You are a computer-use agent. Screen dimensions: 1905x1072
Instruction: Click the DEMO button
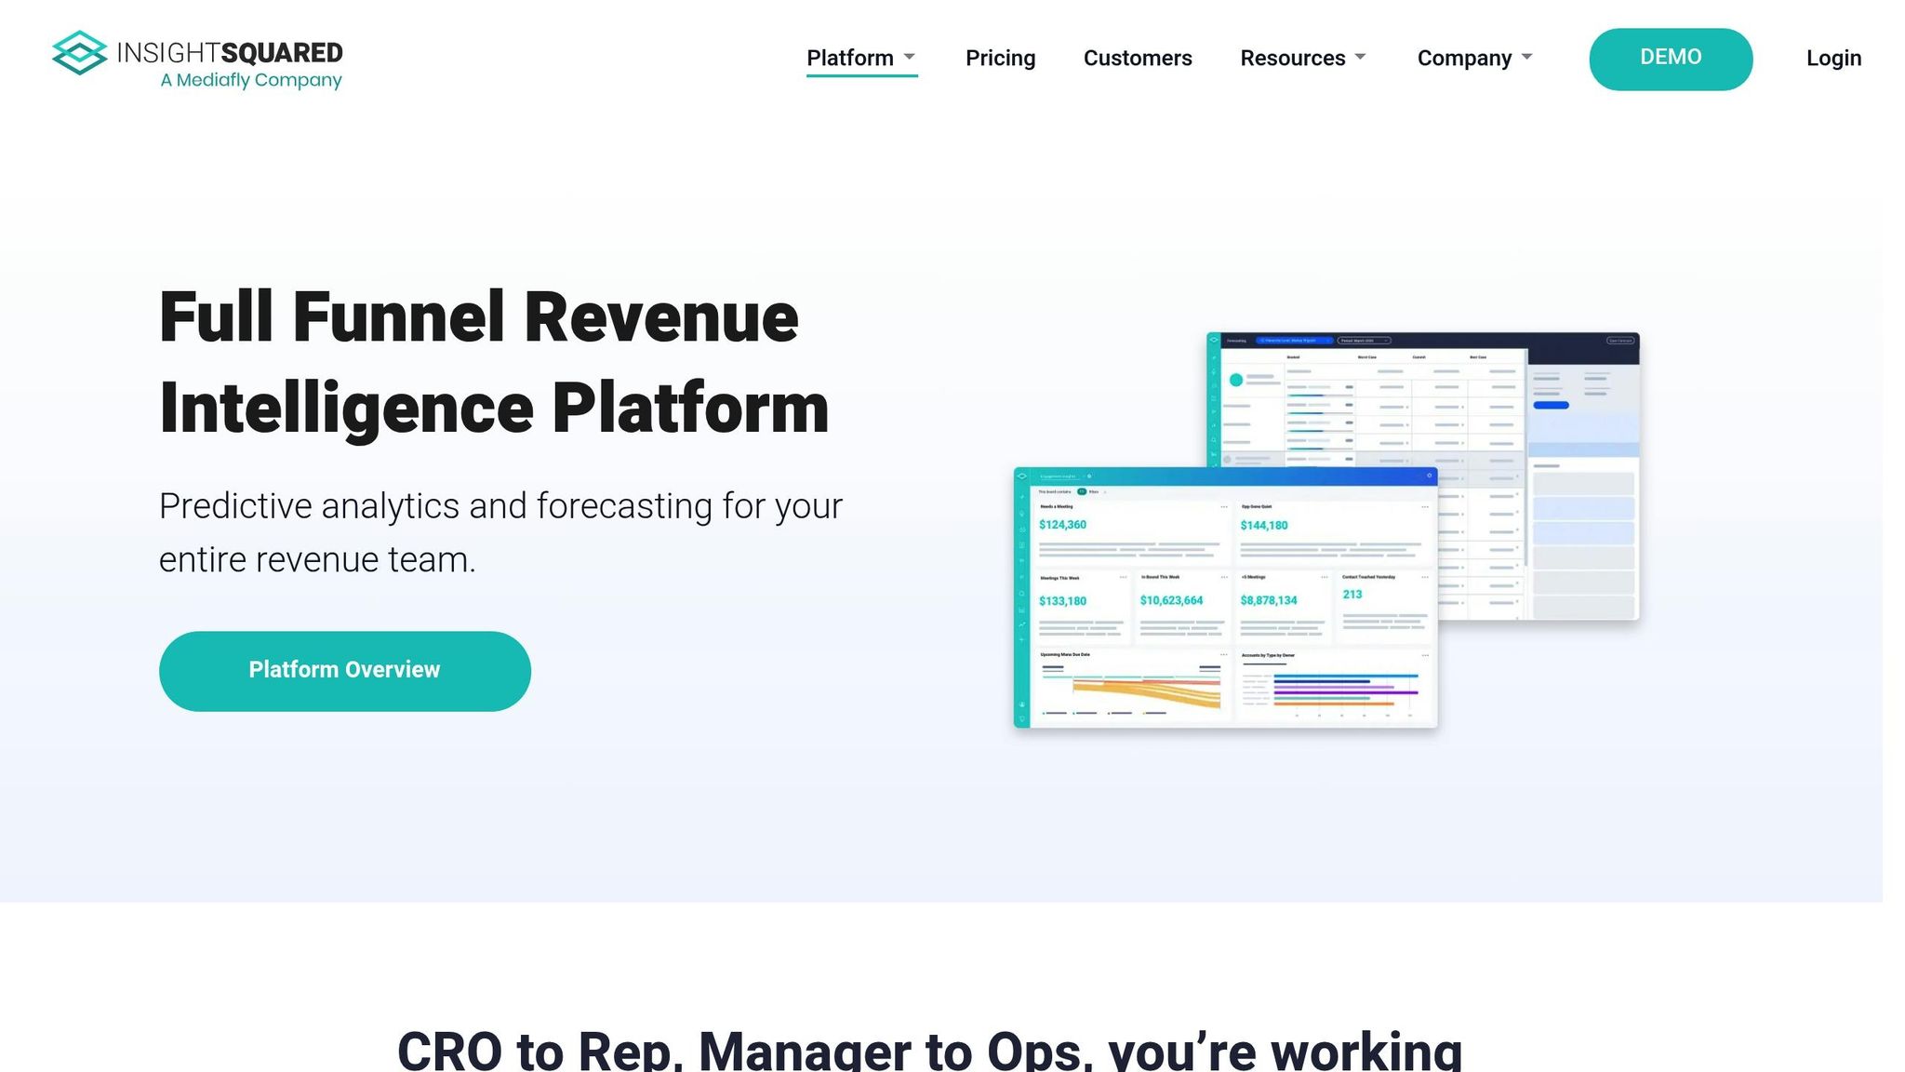tap(1670, 59)
